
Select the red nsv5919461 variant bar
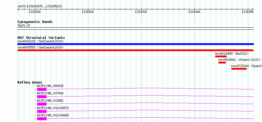(222, 63)
